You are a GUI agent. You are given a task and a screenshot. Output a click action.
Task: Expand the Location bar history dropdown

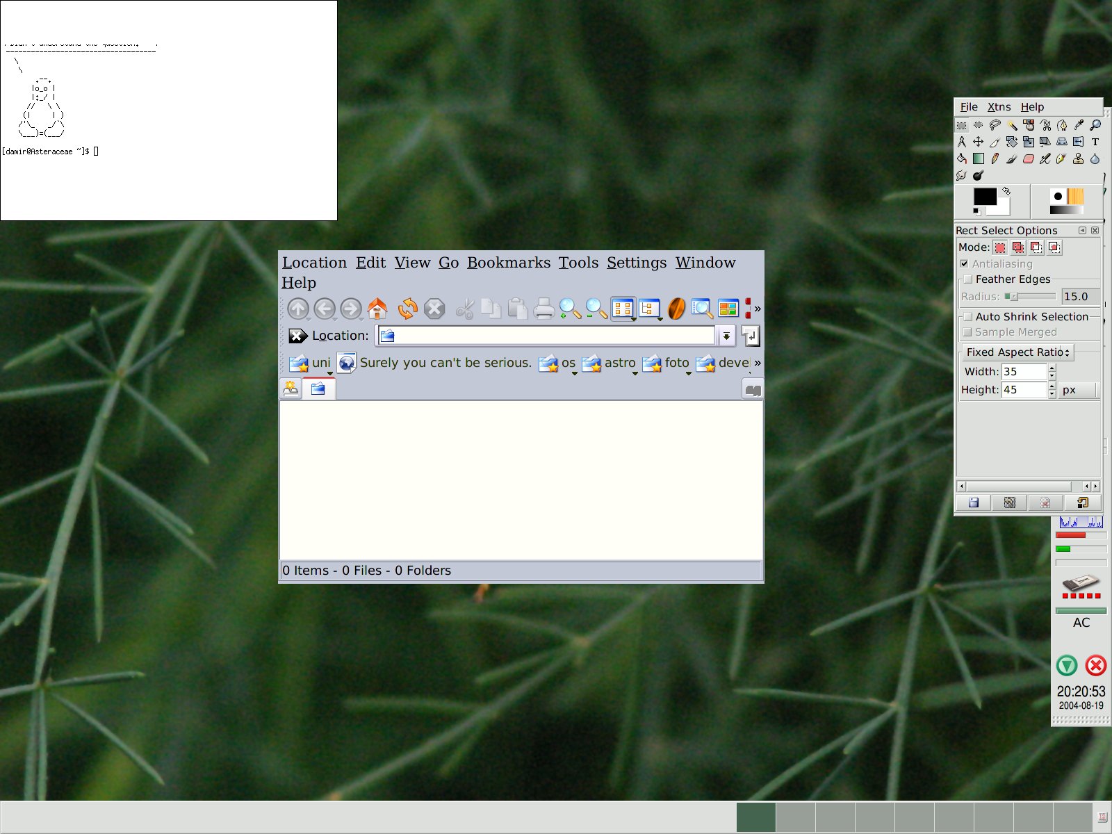726,336
